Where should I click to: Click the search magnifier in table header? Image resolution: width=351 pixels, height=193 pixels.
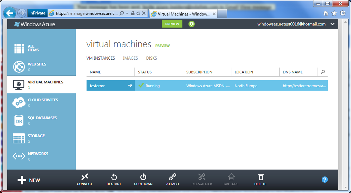(x=323, y=72)
